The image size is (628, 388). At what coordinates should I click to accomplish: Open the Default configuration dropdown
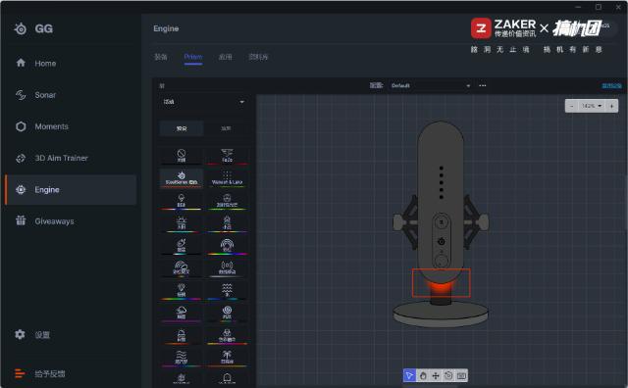[x=430, y=85]
